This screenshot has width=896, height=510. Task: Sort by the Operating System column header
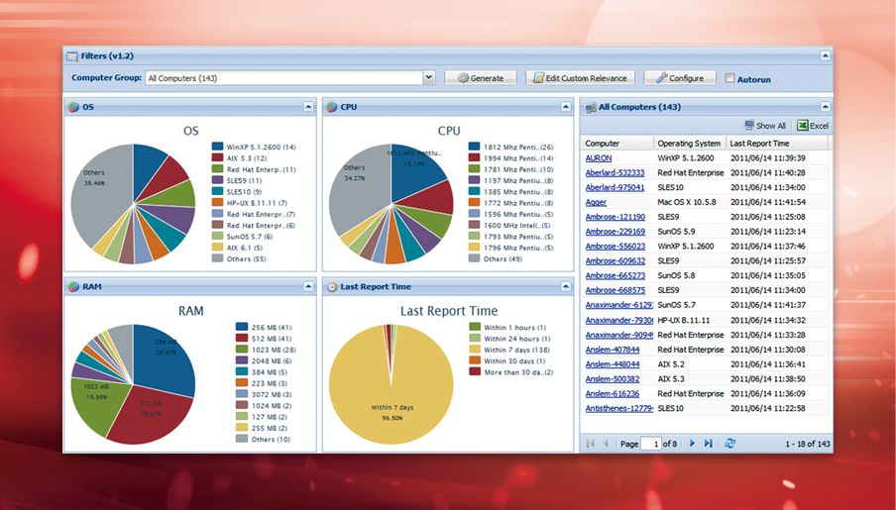pos(690,144)
